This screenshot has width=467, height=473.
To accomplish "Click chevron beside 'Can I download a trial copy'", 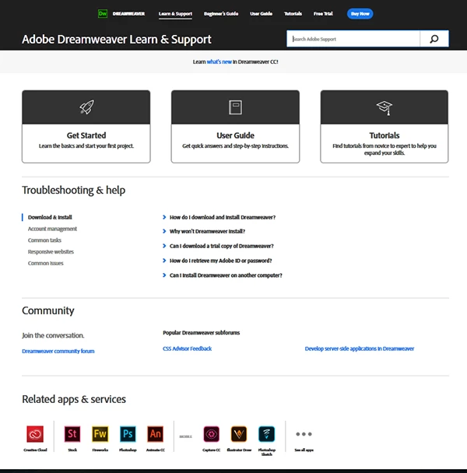I will (x=164, y=246).
